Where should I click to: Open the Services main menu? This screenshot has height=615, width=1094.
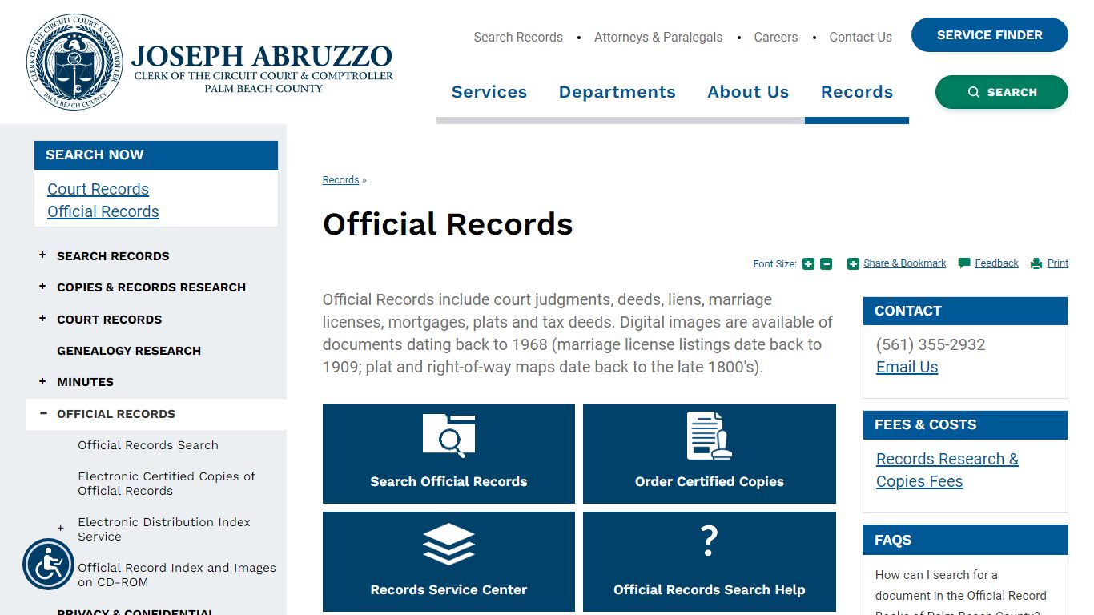pos(489,92)
